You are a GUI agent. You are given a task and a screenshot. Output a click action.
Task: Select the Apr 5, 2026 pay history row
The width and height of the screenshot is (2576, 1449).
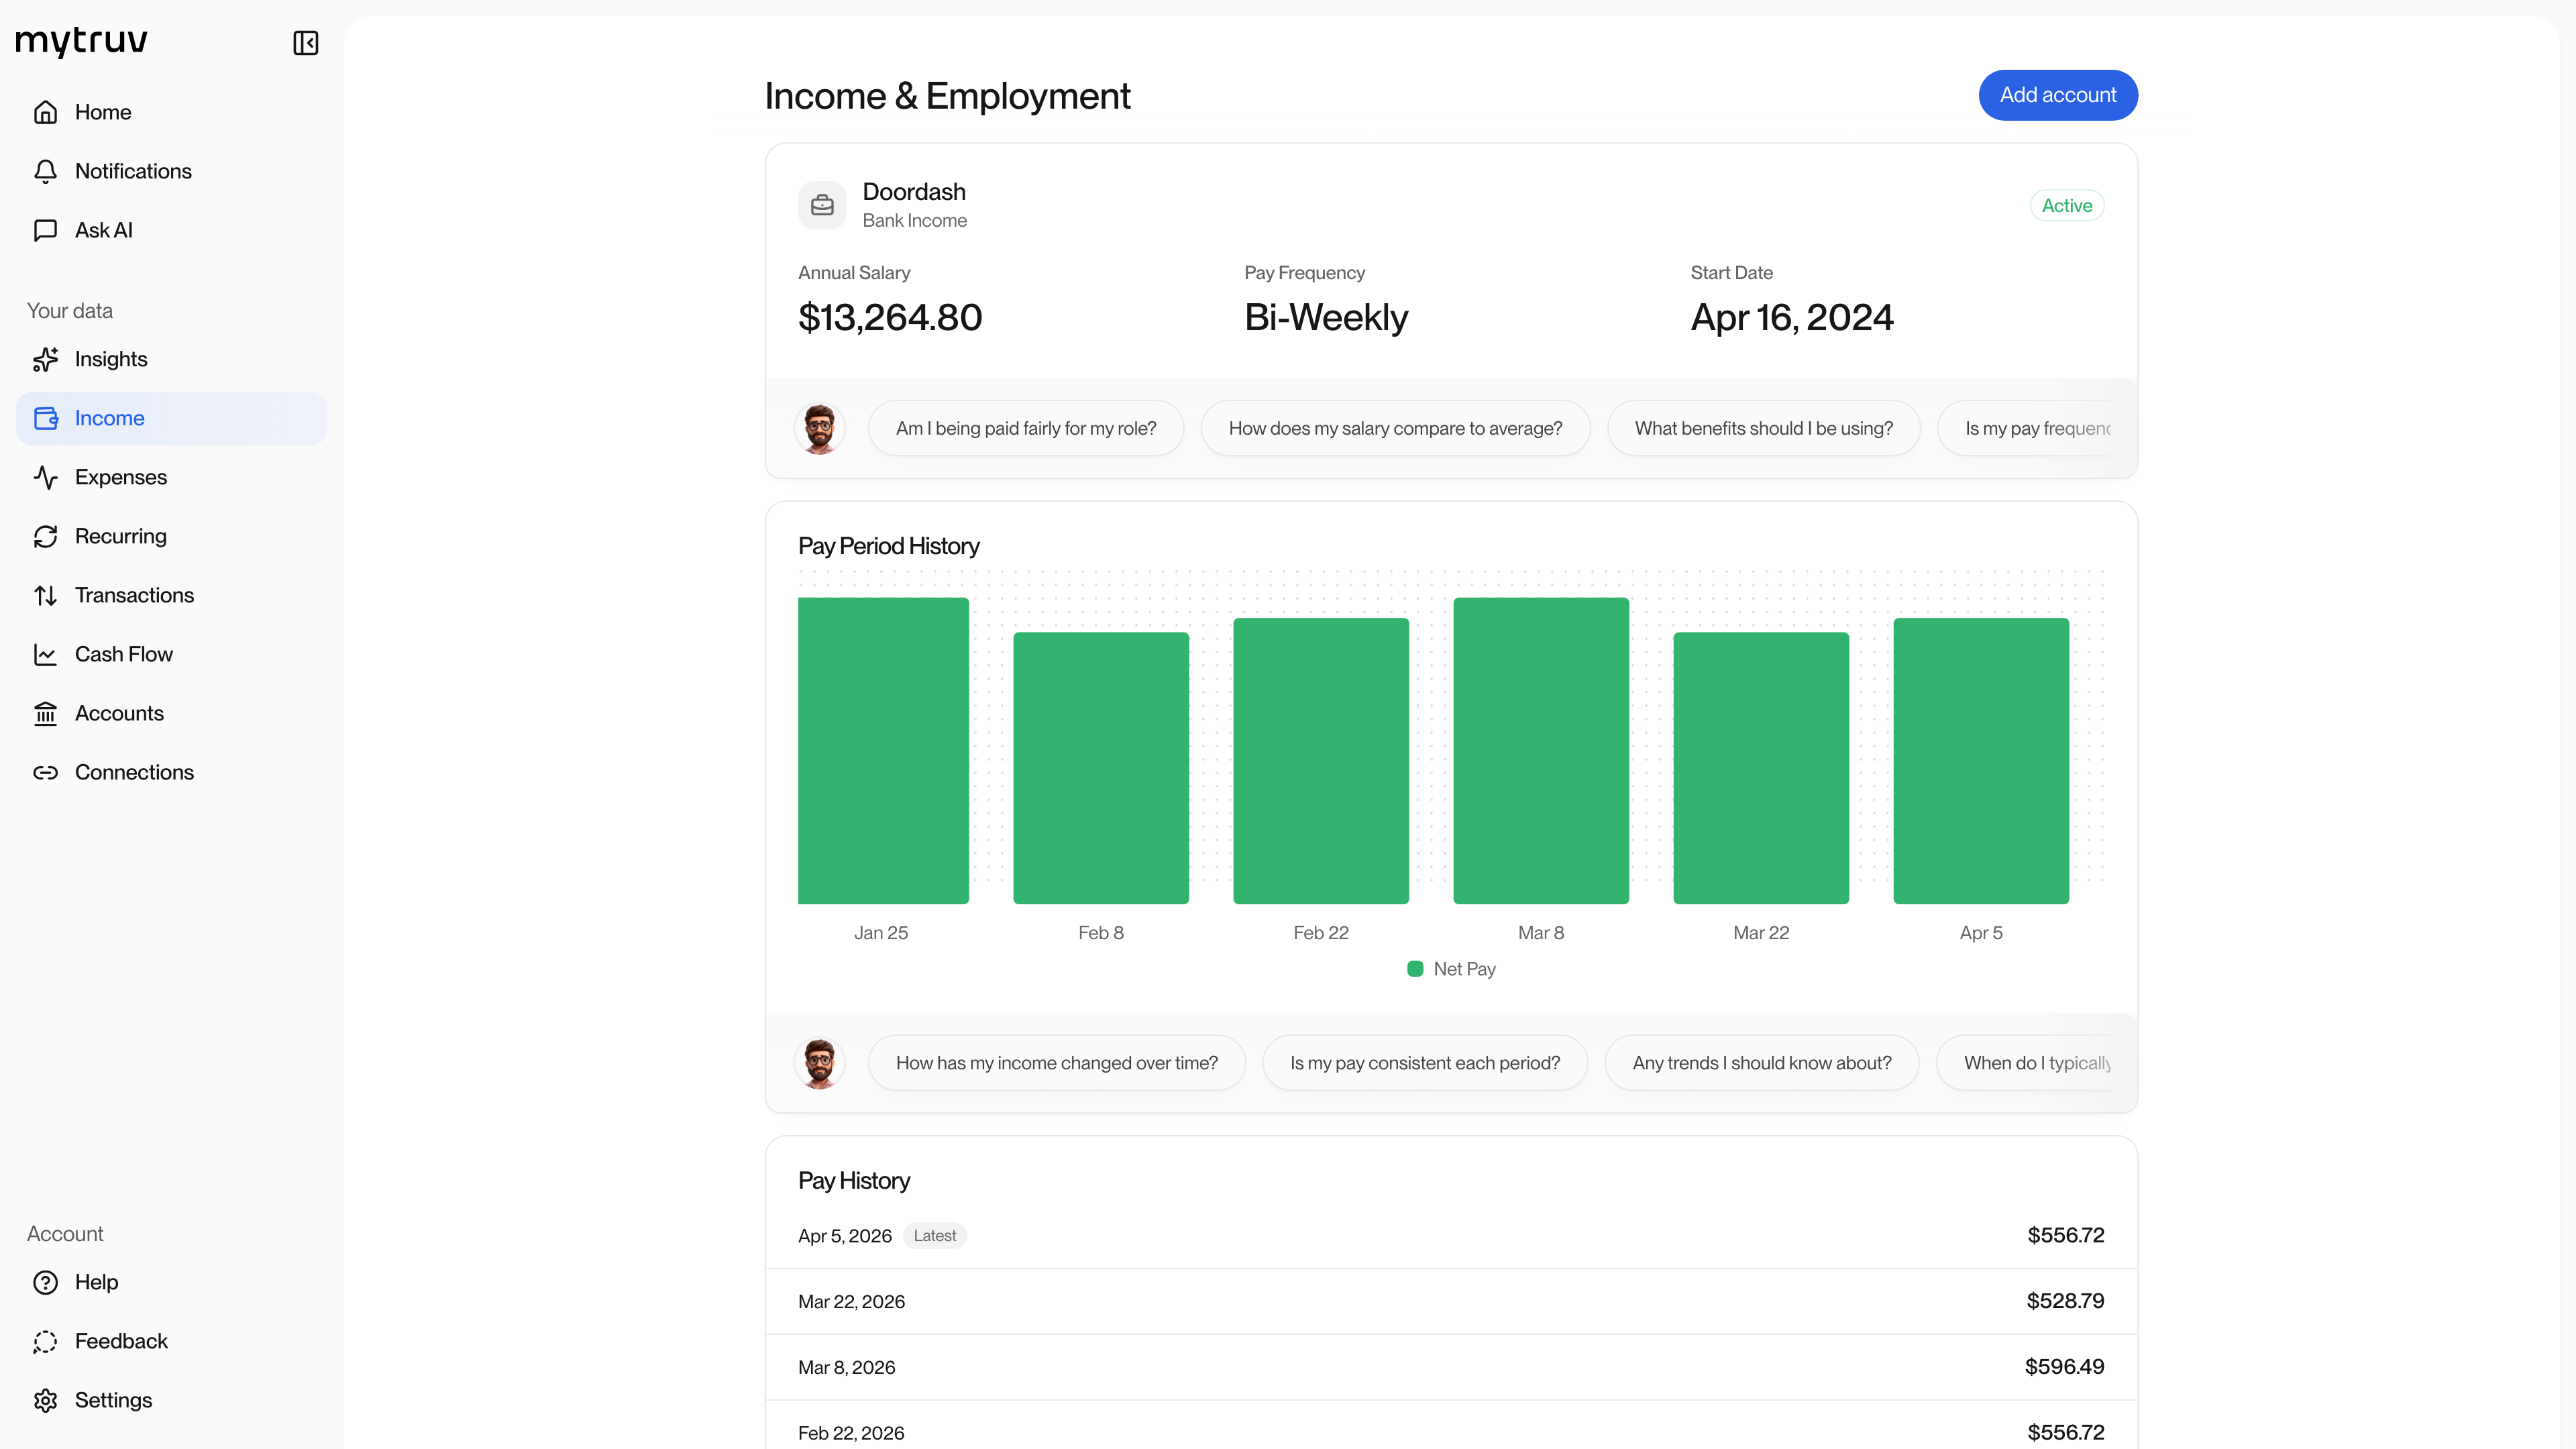(x=1451, y=1236)
